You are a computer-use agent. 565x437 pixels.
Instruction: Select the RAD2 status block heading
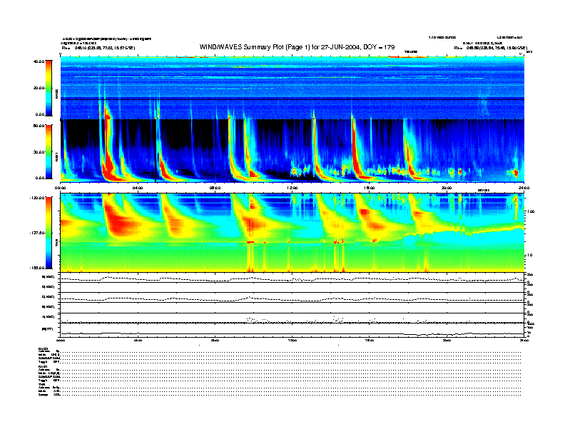click(43, 348)
